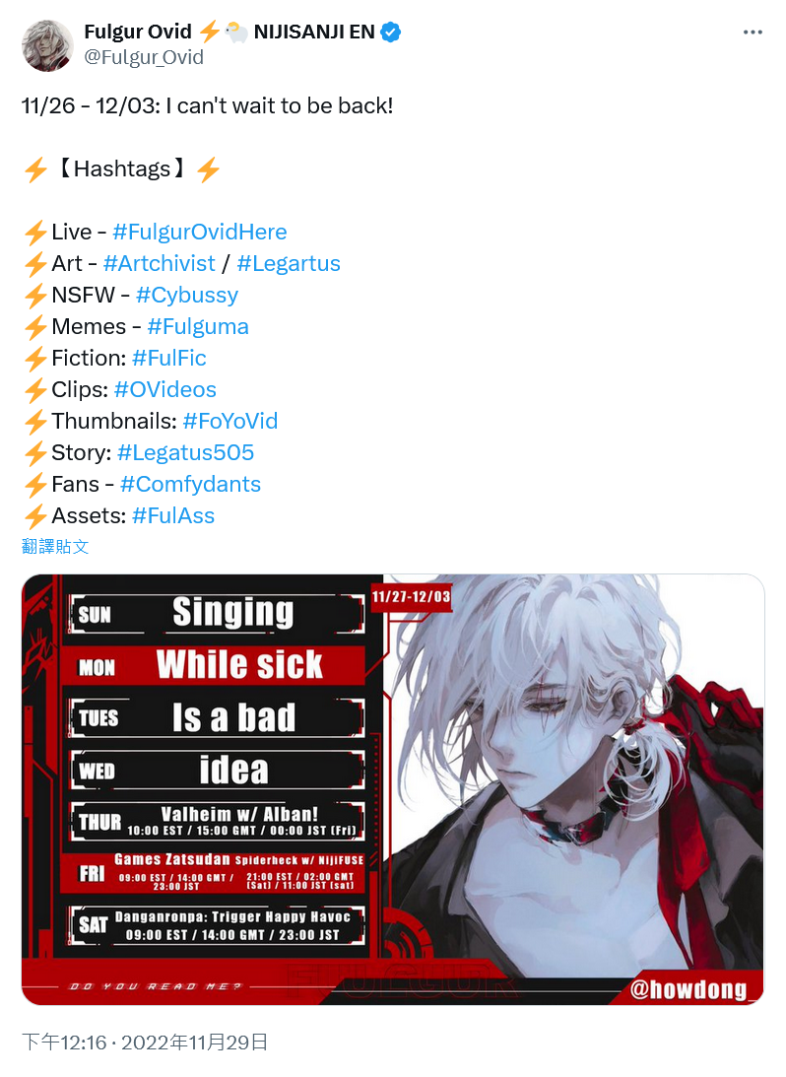Open the #FulFic hashtag
The height and width of the screenshot is (1077, 786).
point(168,359)
